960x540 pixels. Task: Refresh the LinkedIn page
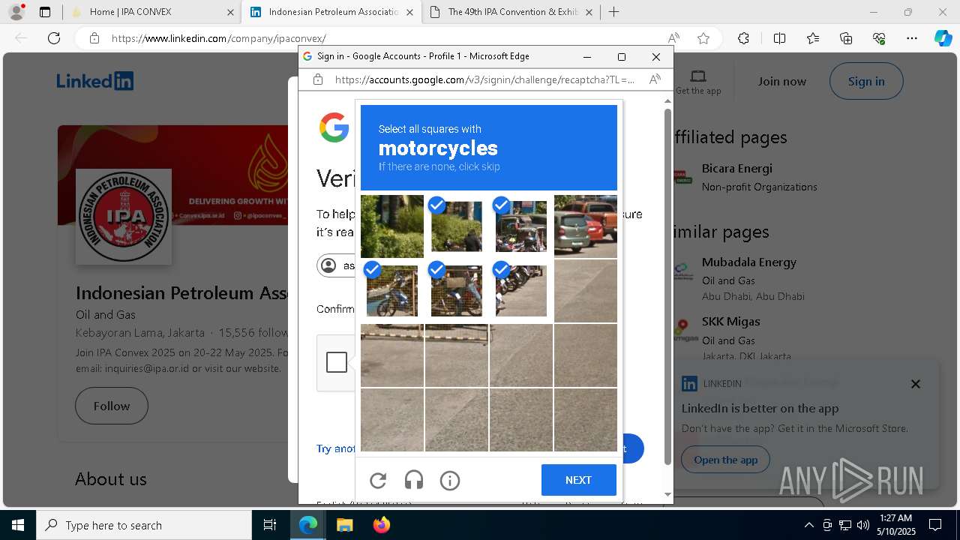(x=54, y=38)
